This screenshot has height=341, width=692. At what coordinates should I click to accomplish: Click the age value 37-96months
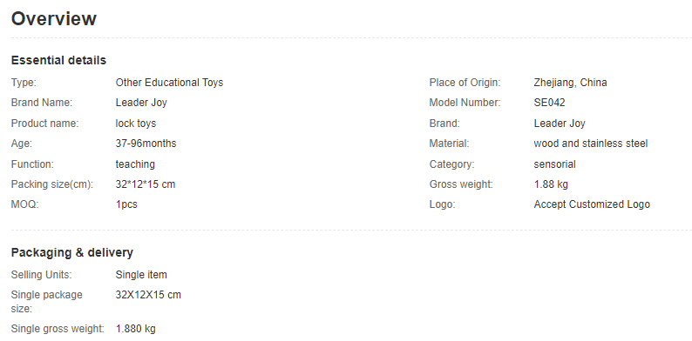[146, 144]
